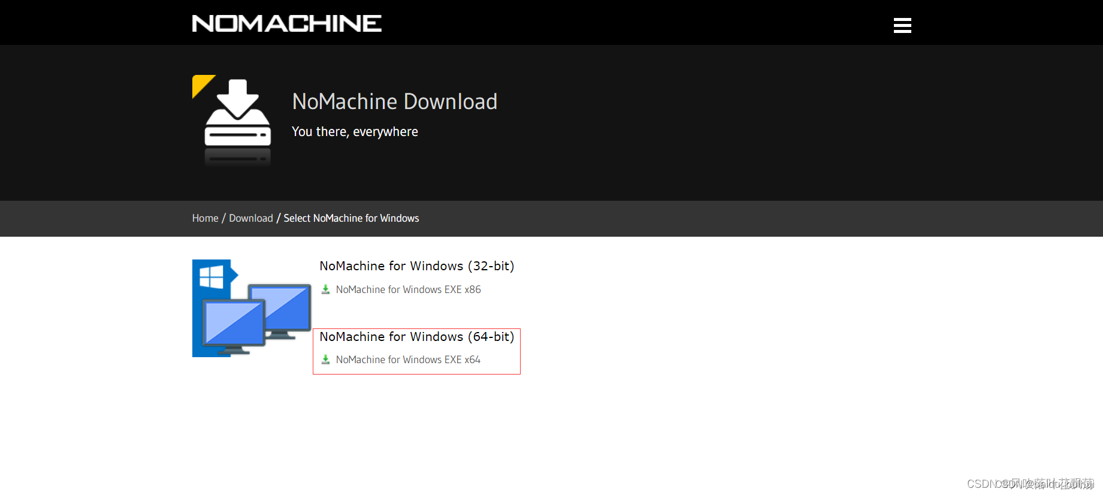
Task: Click the NoMachine for Windows (64-bit) heading
Action: [x=417, y=337]
